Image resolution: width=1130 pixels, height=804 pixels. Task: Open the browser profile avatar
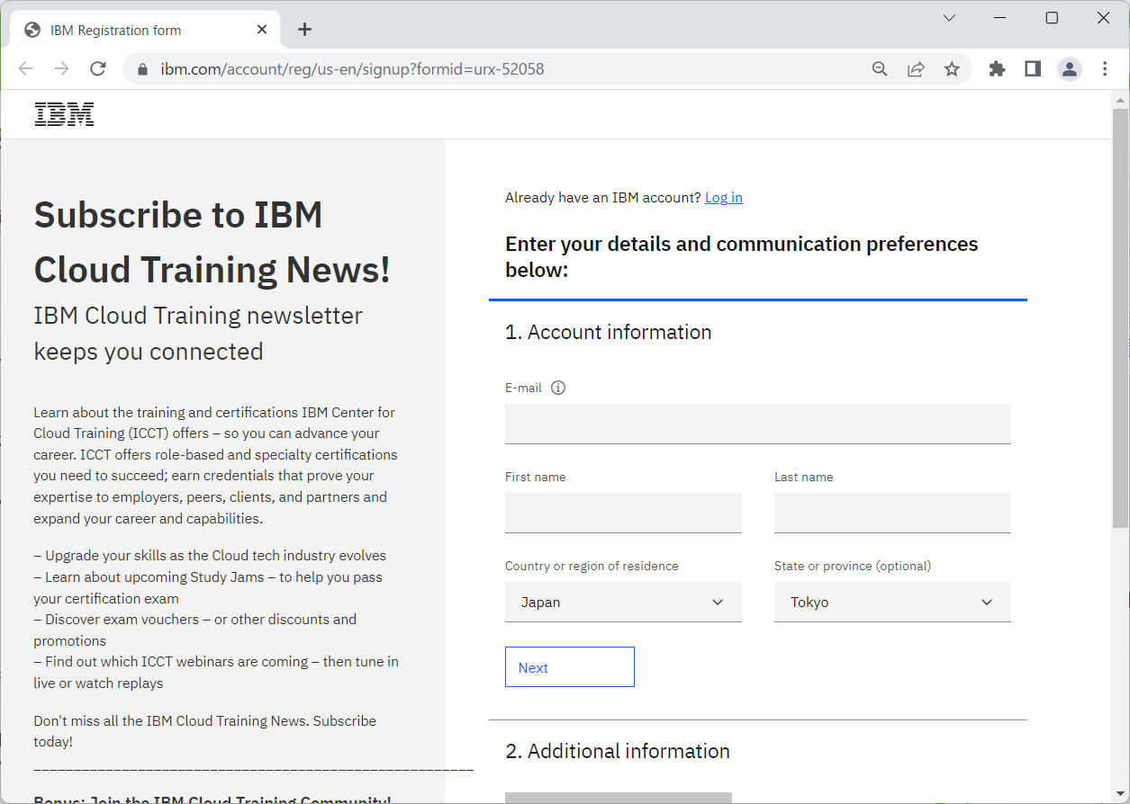(x=1069, y=68)
